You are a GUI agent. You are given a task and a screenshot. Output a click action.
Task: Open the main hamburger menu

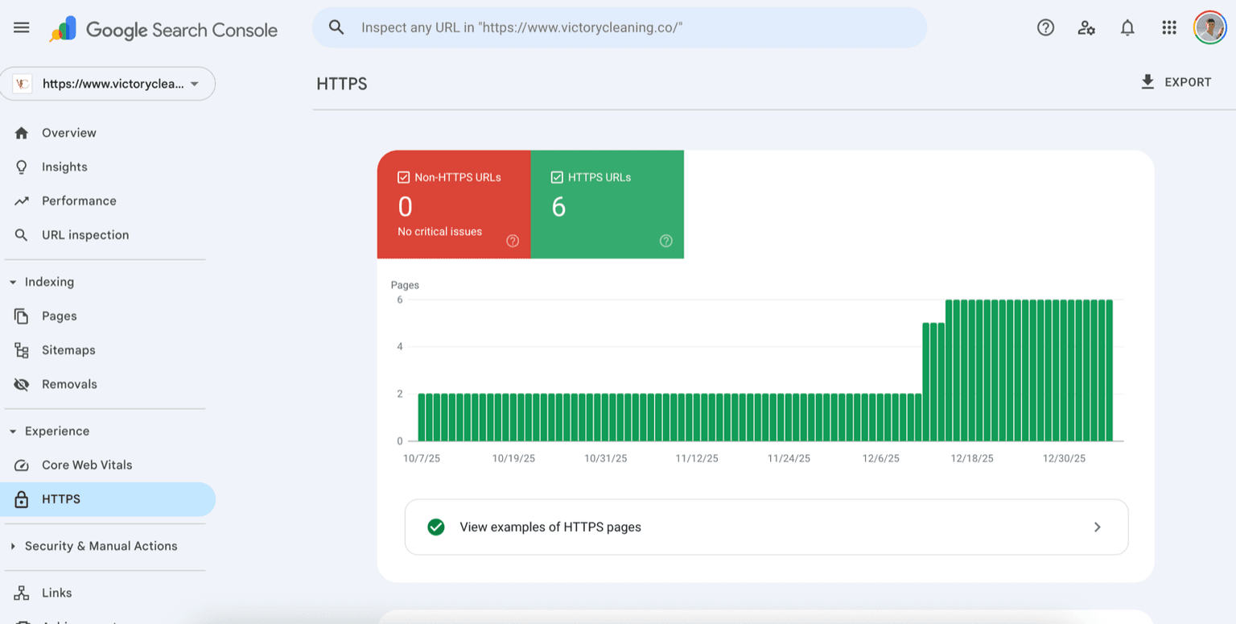click(x=22, y=27)
